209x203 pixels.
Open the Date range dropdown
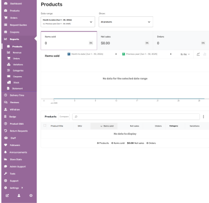[68, 22]
